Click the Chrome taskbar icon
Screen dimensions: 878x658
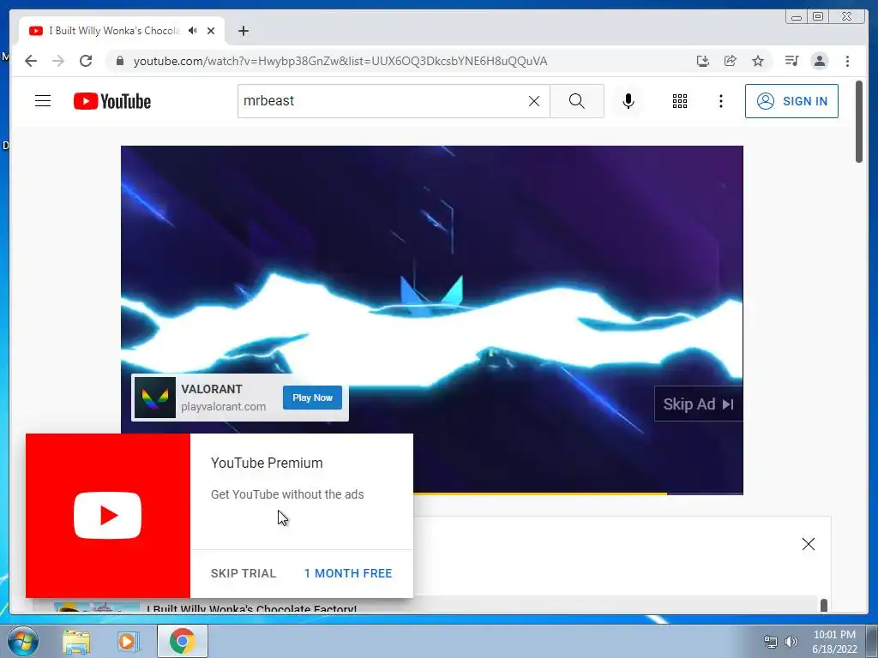tap(183, 641)
